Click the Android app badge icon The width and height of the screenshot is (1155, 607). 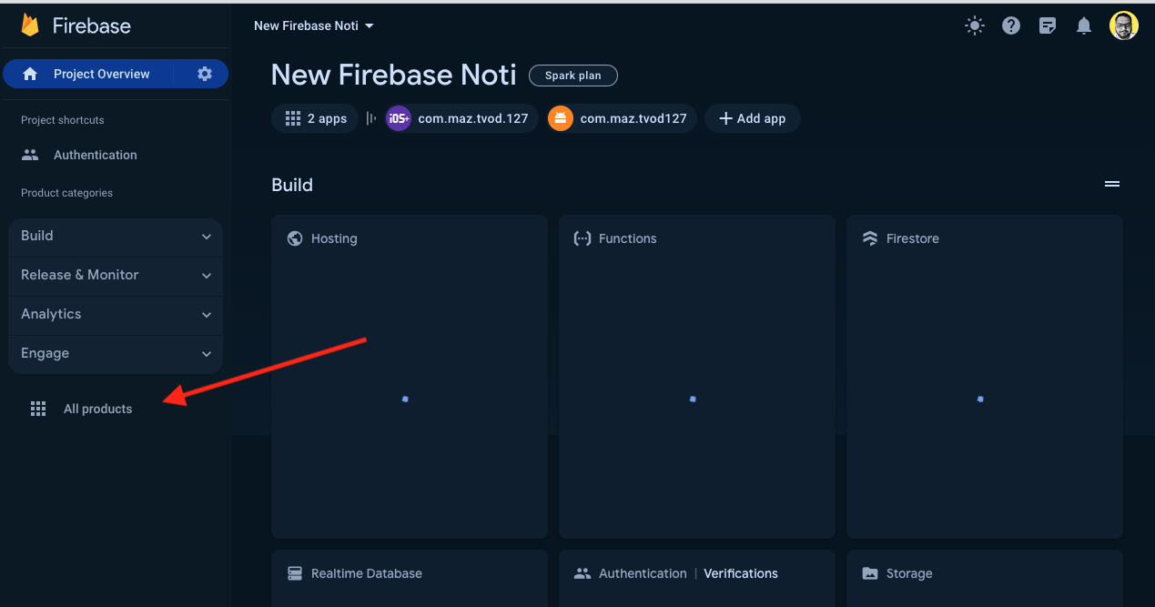tap(561, 118)
